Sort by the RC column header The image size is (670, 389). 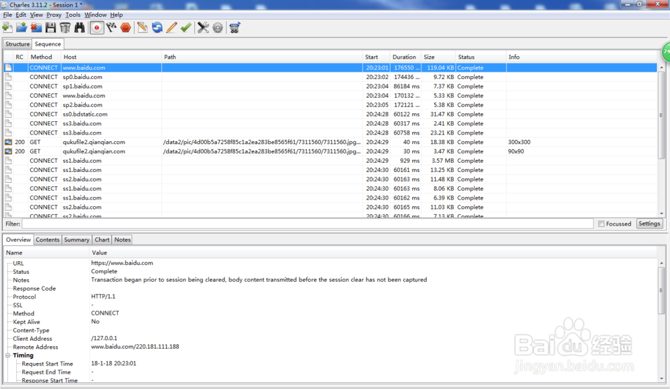(x=20, y=57)
